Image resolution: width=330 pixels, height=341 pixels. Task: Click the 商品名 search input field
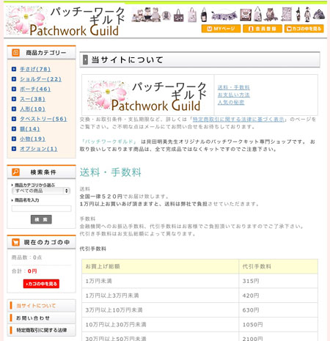tap(41, 208)
